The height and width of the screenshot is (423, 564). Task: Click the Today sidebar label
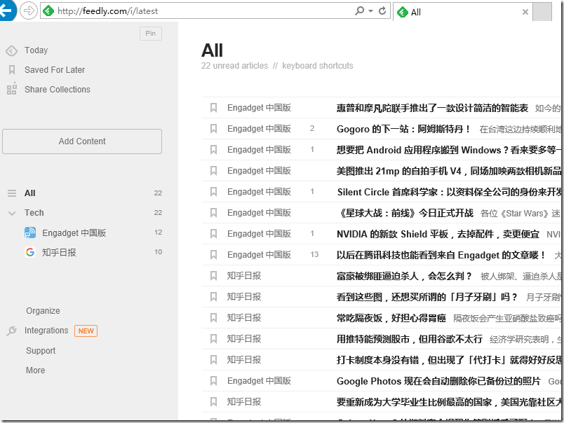36,50
